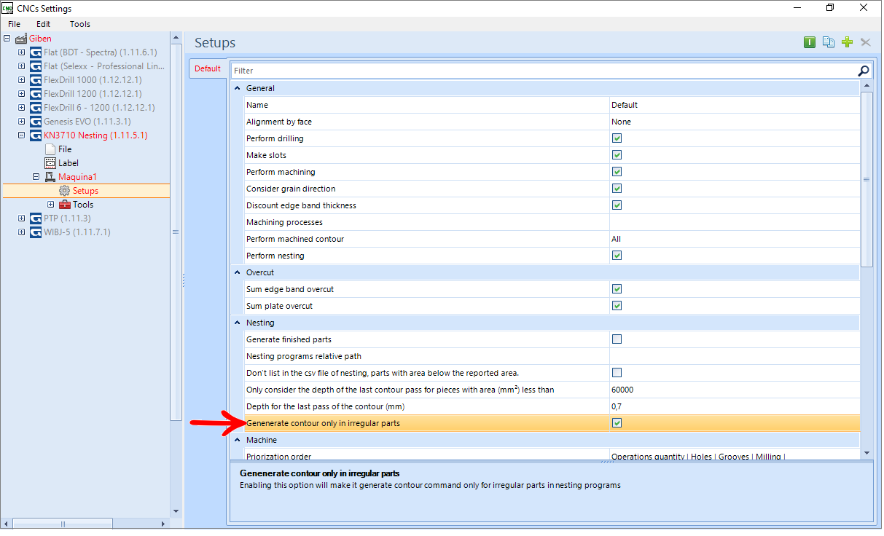Collapse the Nesting section
Screen dimensions: 884x536
point(236,323)
